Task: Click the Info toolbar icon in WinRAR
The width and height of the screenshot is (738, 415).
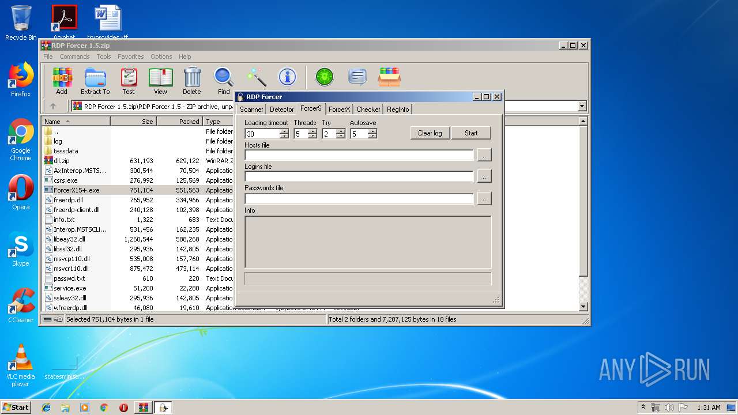Action: pos(287,77)
